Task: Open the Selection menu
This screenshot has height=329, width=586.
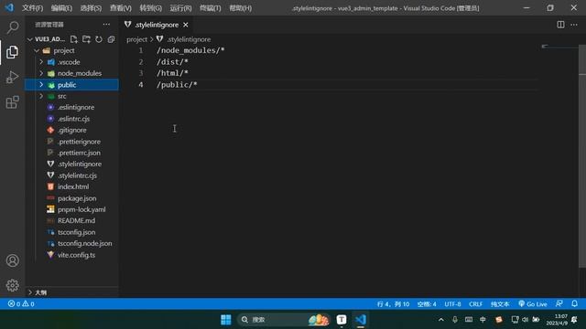Action: pyautogui.click(x=91, y=8)
